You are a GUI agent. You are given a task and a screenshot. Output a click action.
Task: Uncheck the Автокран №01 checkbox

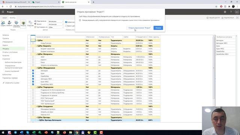tap(33, 79)
